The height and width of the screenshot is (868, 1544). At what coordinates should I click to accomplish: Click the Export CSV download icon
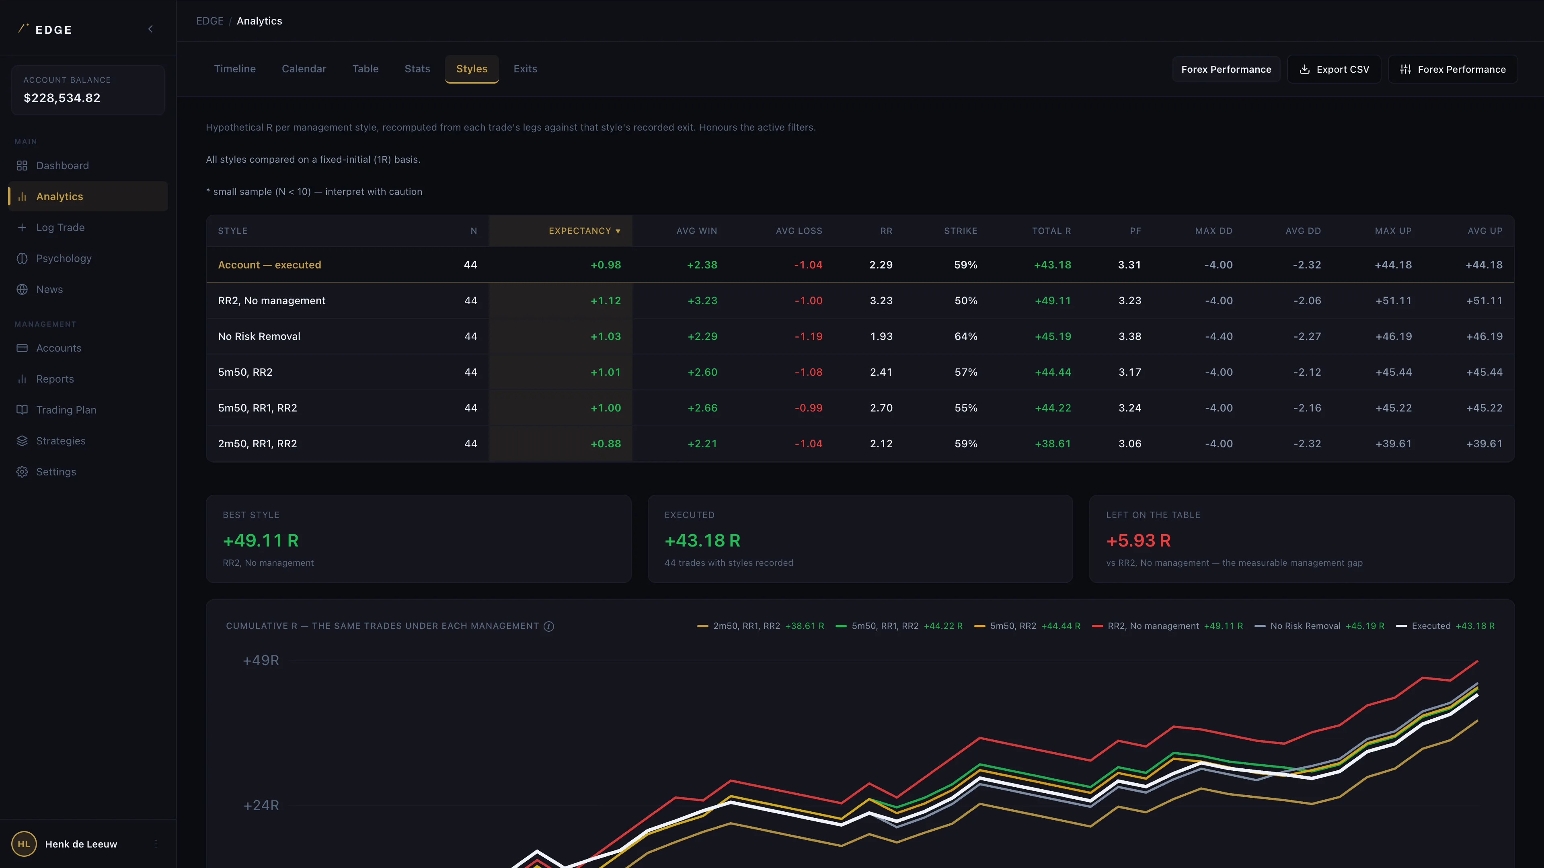pos(1304,70)
